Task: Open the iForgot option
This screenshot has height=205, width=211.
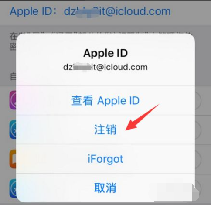Action: click(105, 159)
